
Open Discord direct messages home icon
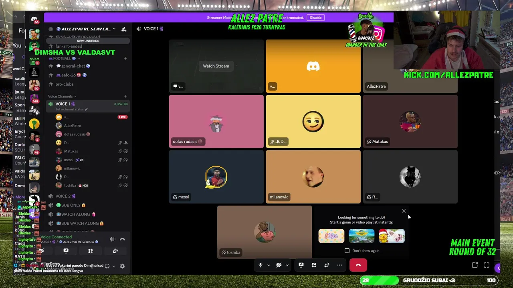[x=34, y=19]
